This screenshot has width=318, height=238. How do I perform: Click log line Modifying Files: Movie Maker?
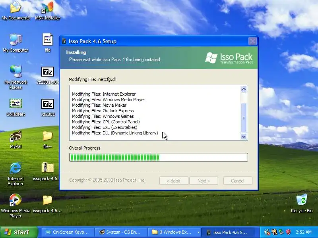pyautogui.click(x=99, y=105)
